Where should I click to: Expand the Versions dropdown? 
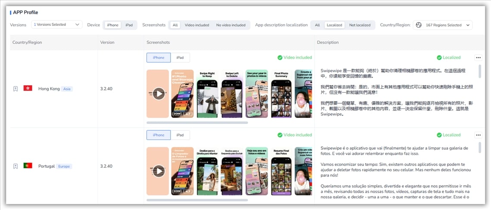(56, 25)
